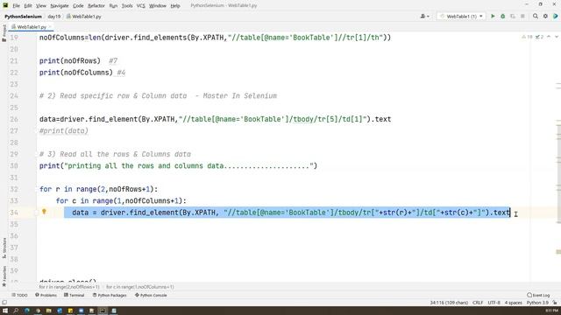Click the yellow warning stripe on scrollbar
Screen dimensions: 561x315
pos(558,252)
